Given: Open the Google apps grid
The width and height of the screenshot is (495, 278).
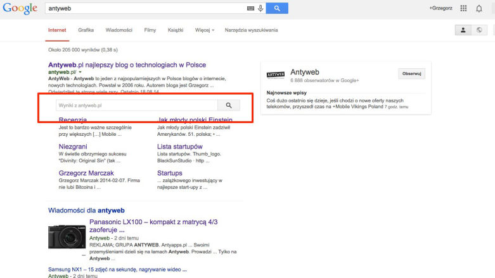Looking at the screenshot, I should pyautogui.click(x=463, y=8).
